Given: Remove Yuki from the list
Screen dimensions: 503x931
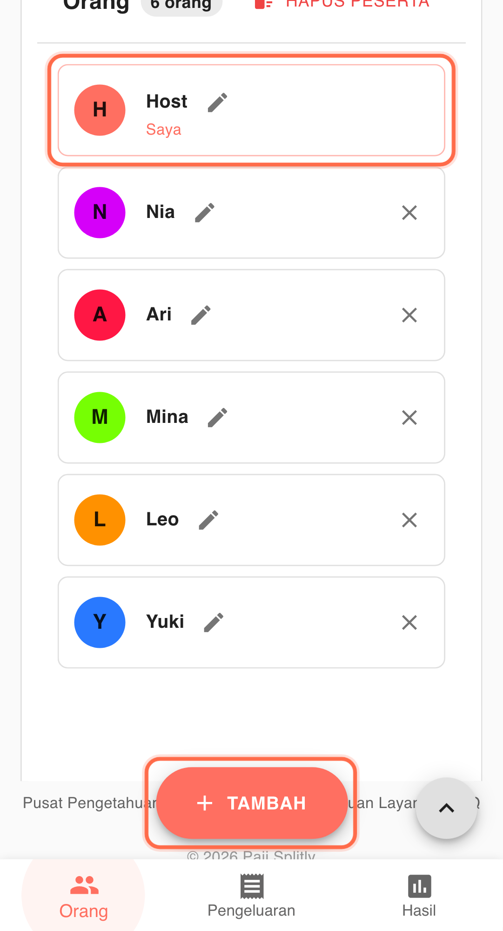Looking at the screenshot, I should [409, 623].
